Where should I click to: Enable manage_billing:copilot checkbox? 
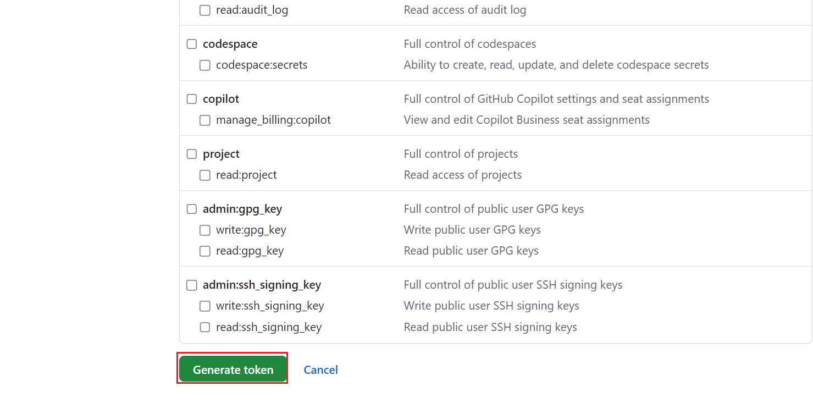pos(205,120)
